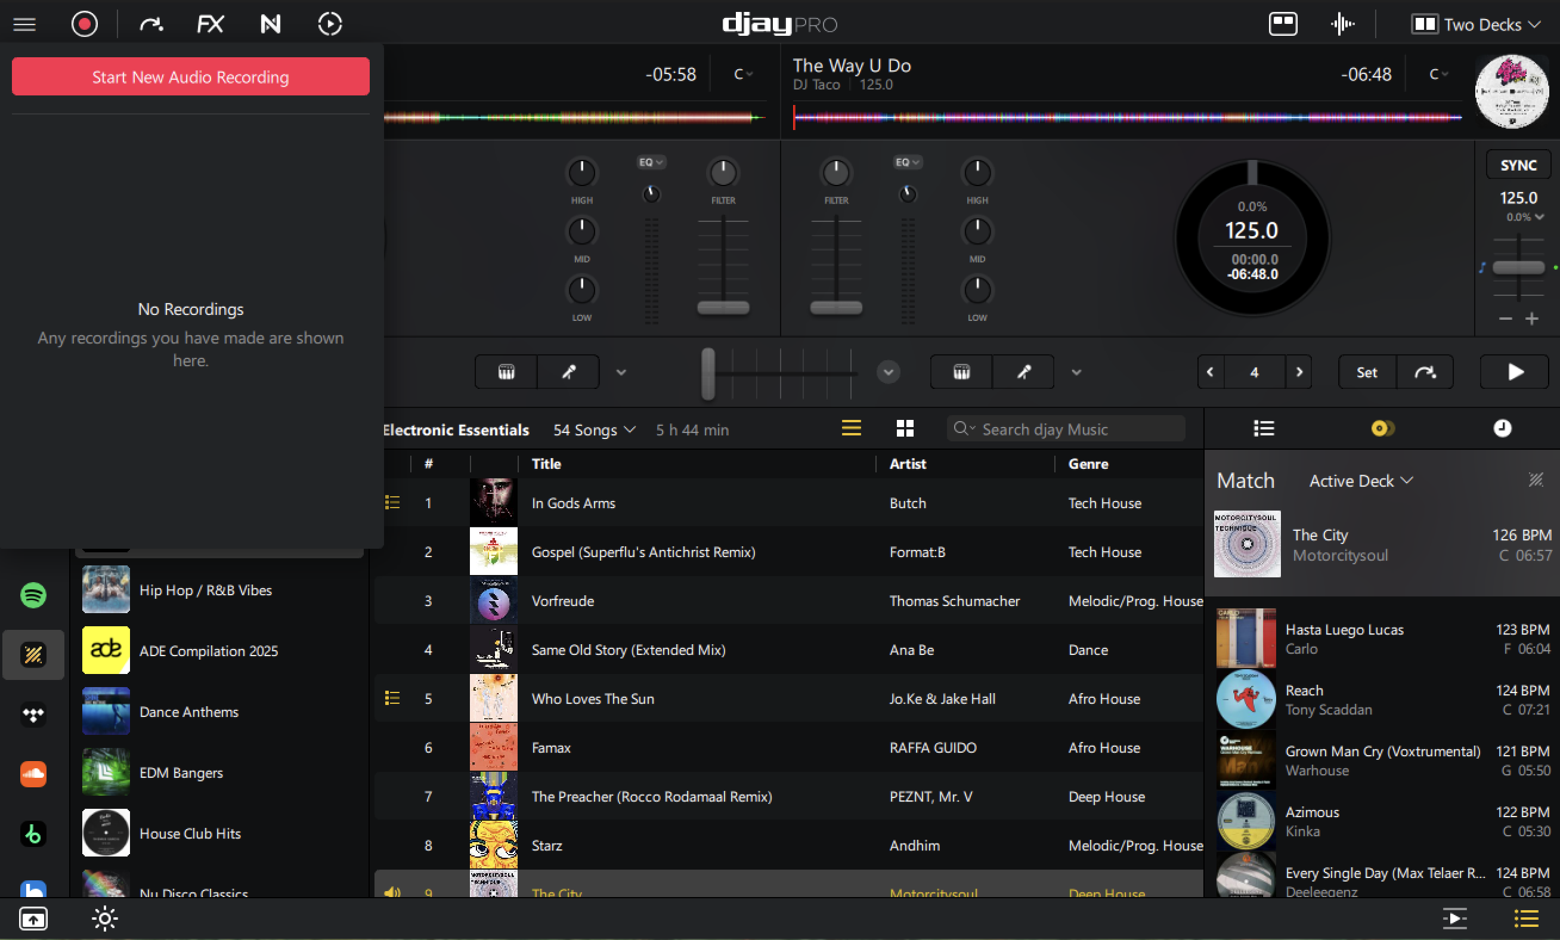Switch to the queue list tab
1560x940 pixels.
[1264, 429]
